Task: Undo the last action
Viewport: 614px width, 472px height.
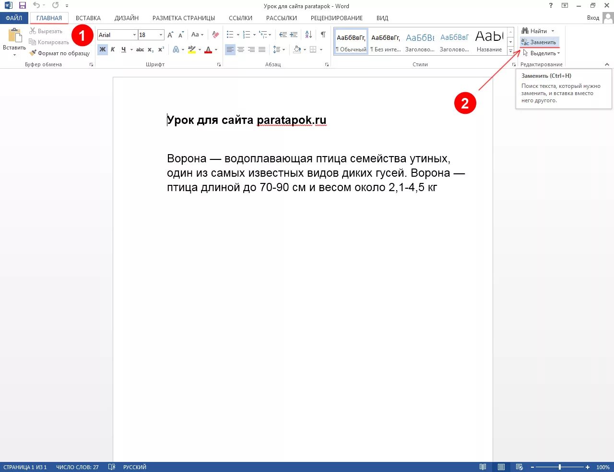Action: click(x=36, y=6)
